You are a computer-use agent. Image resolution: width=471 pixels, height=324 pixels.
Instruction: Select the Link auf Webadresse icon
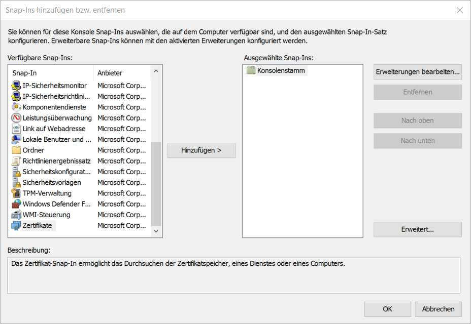[x=17, y=129]
